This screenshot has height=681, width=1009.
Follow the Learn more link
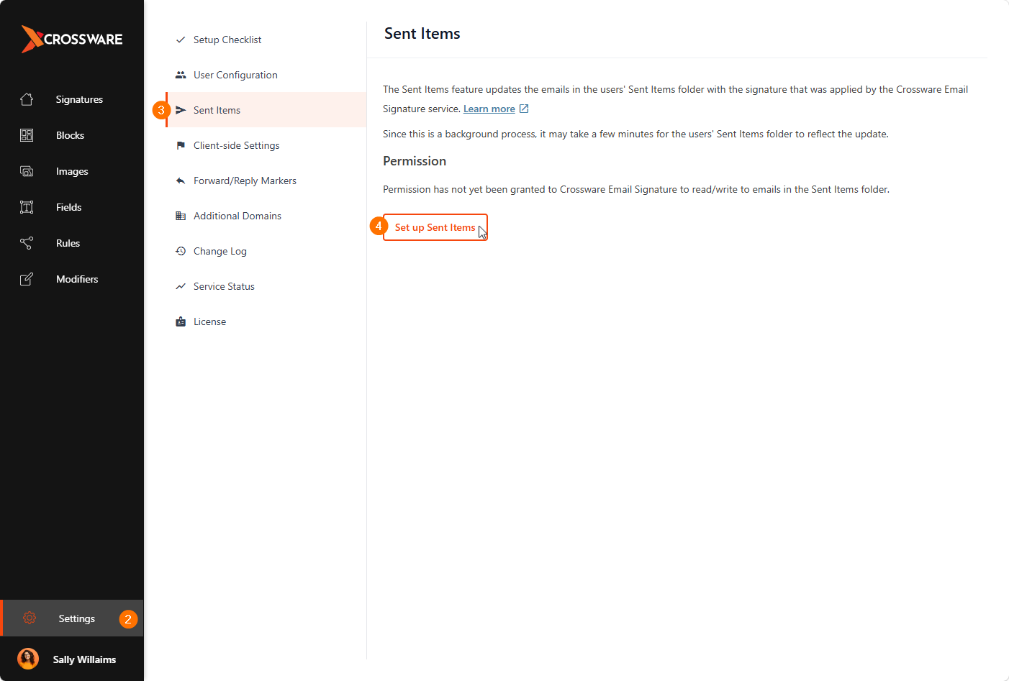[489, 109]
